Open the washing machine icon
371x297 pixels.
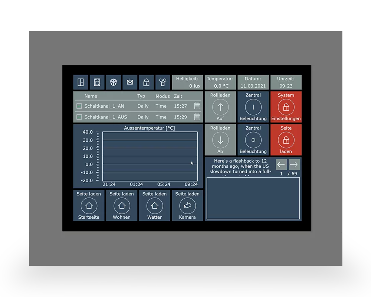(97, 82)
